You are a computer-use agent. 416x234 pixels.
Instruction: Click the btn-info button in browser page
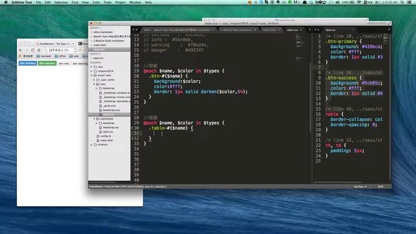coord(64,64)
